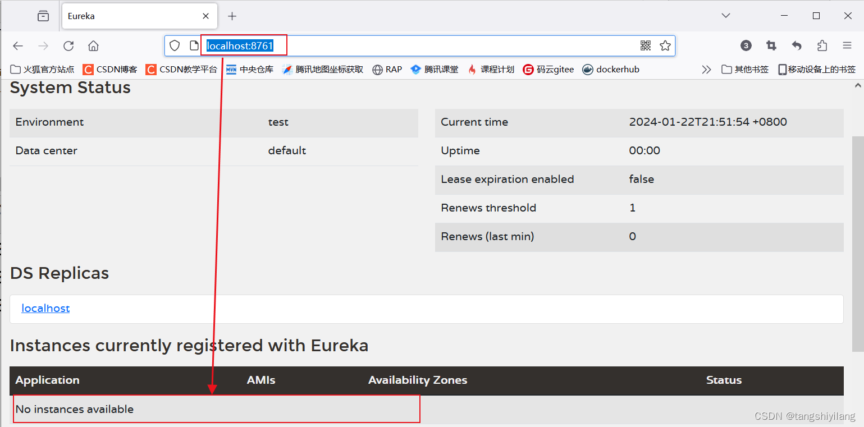The height and width of the screenshot is (427, 864).
Task: Follow the localhost DS replica link
Action: point(45,308)
